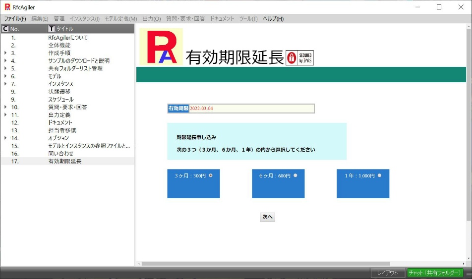Select row 1 RfcAgilerについて
472x279 pixels.
click(x=67, y=38)
